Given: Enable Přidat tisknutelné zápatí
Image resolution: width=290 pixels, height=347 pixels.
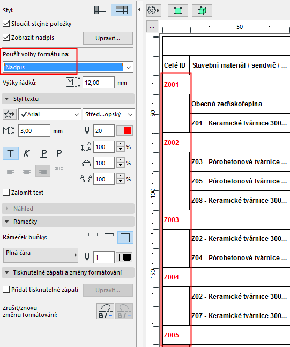Looking at the screenshot, I should (x=6, y=289).
